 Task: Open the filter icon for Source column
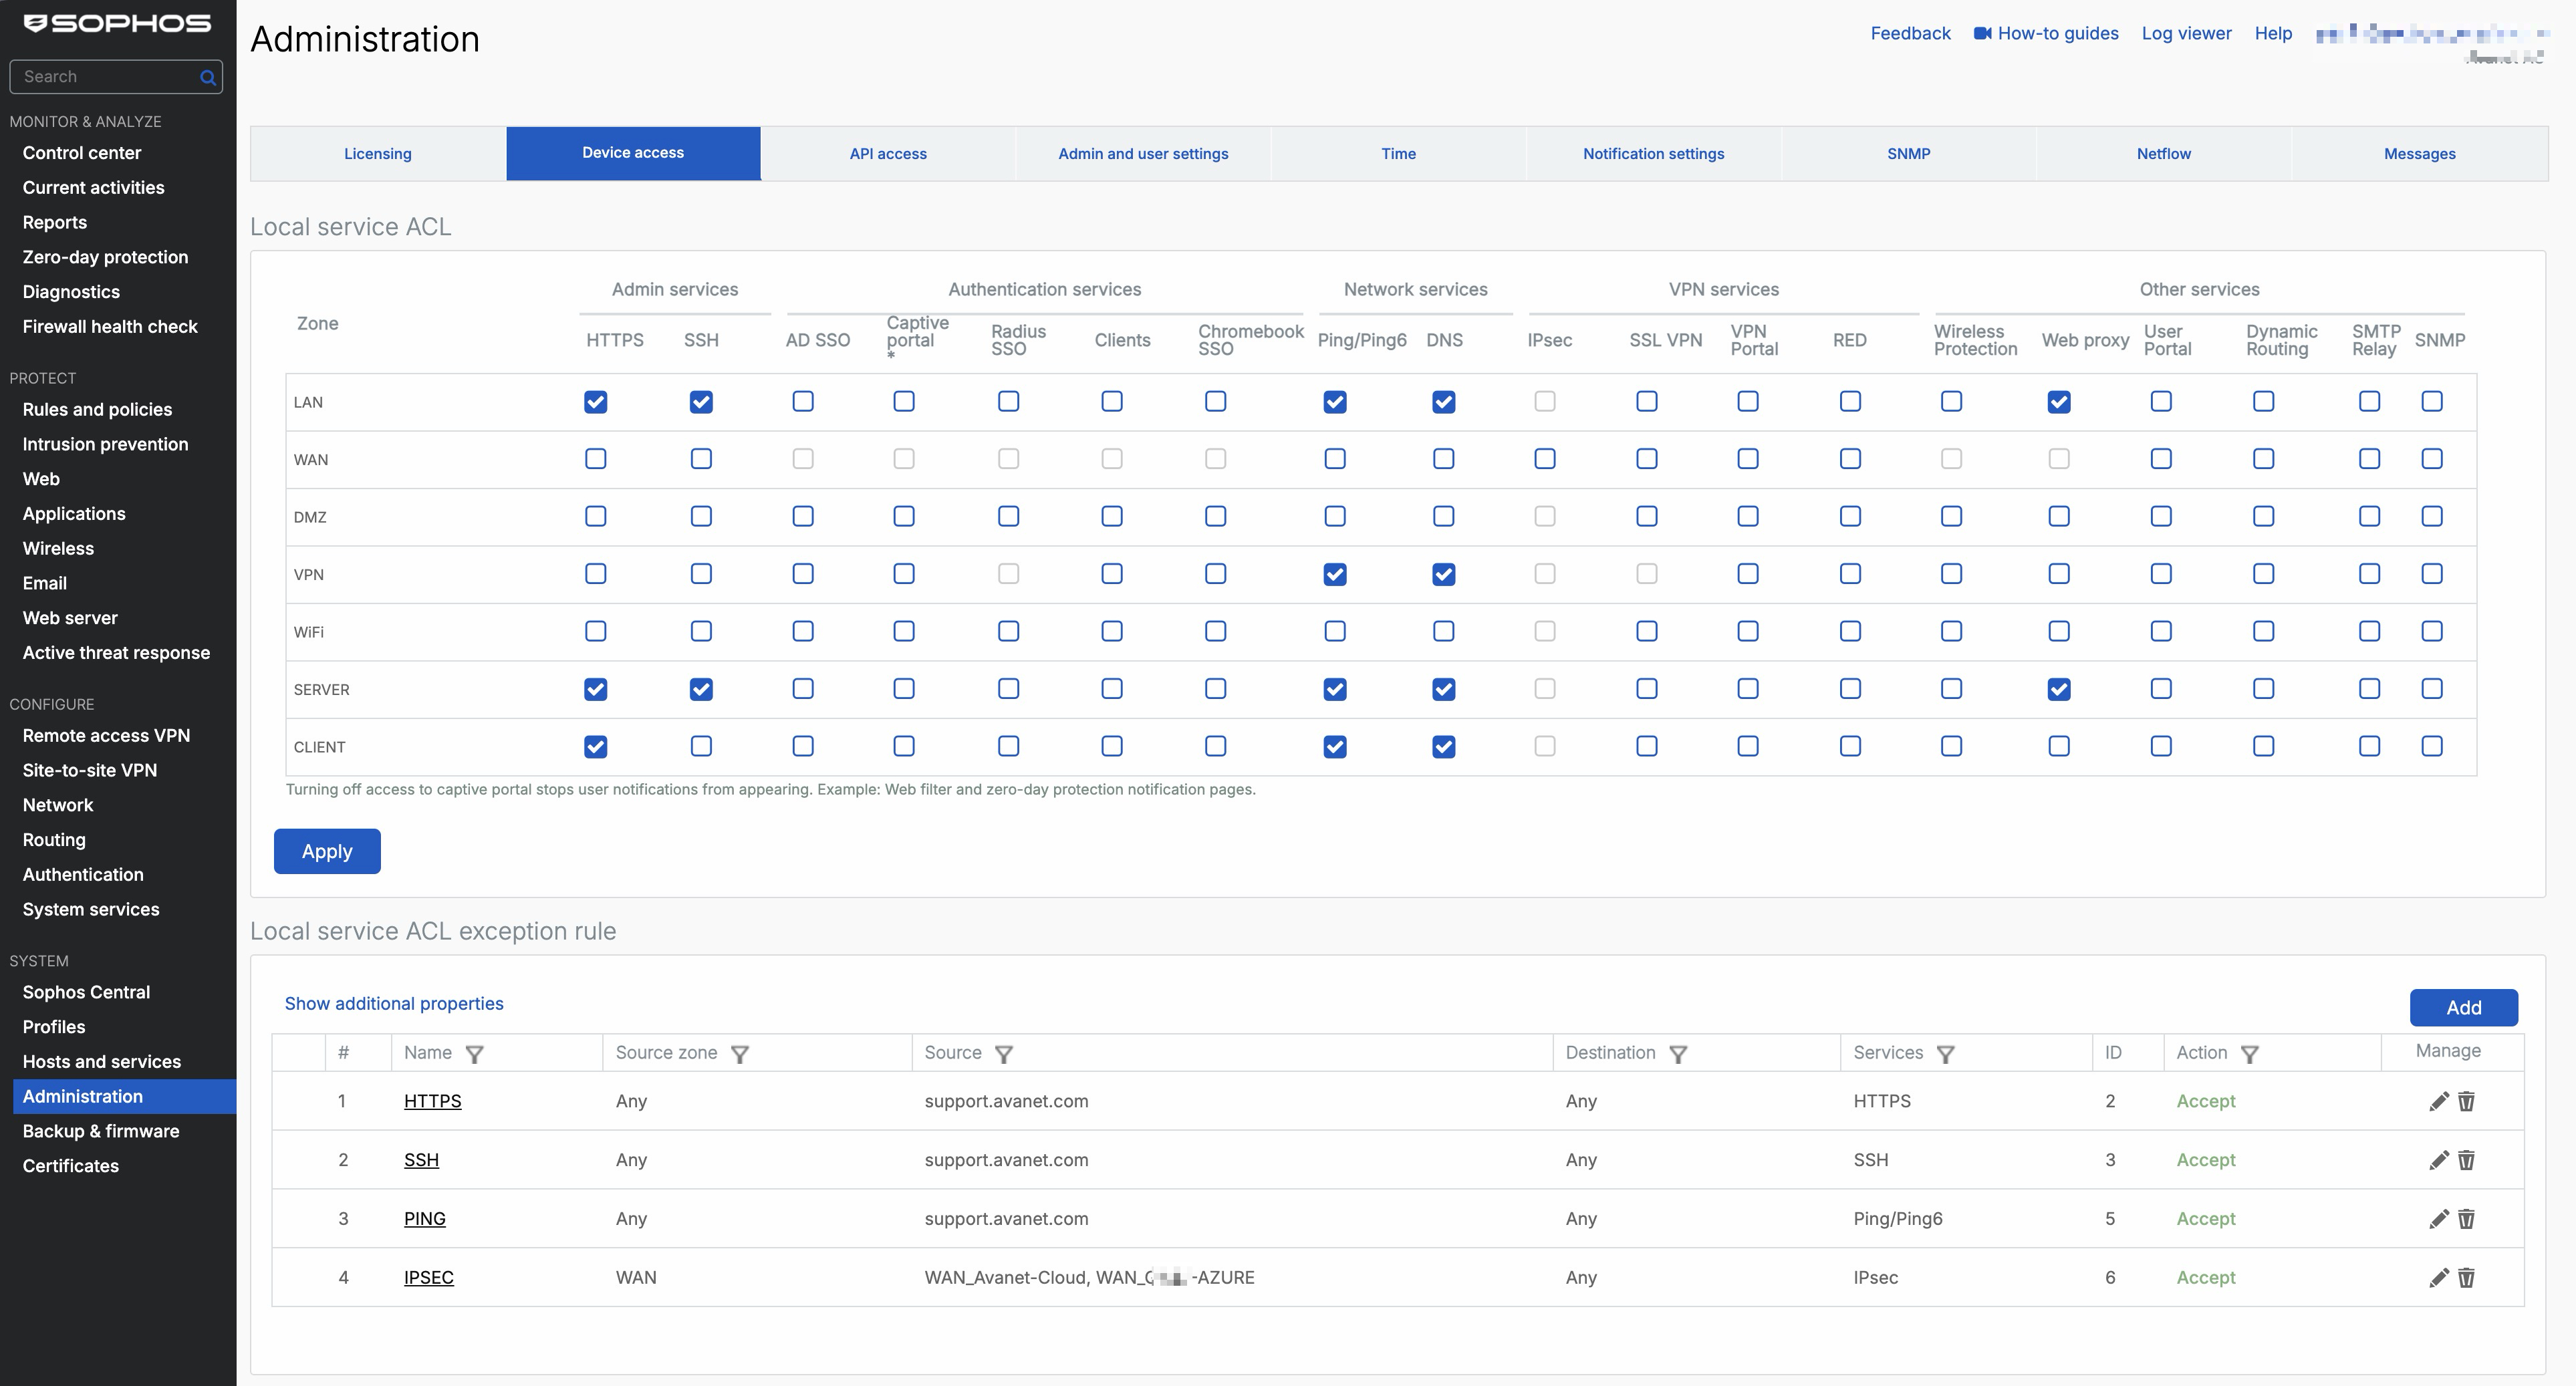point(1004,1054)
